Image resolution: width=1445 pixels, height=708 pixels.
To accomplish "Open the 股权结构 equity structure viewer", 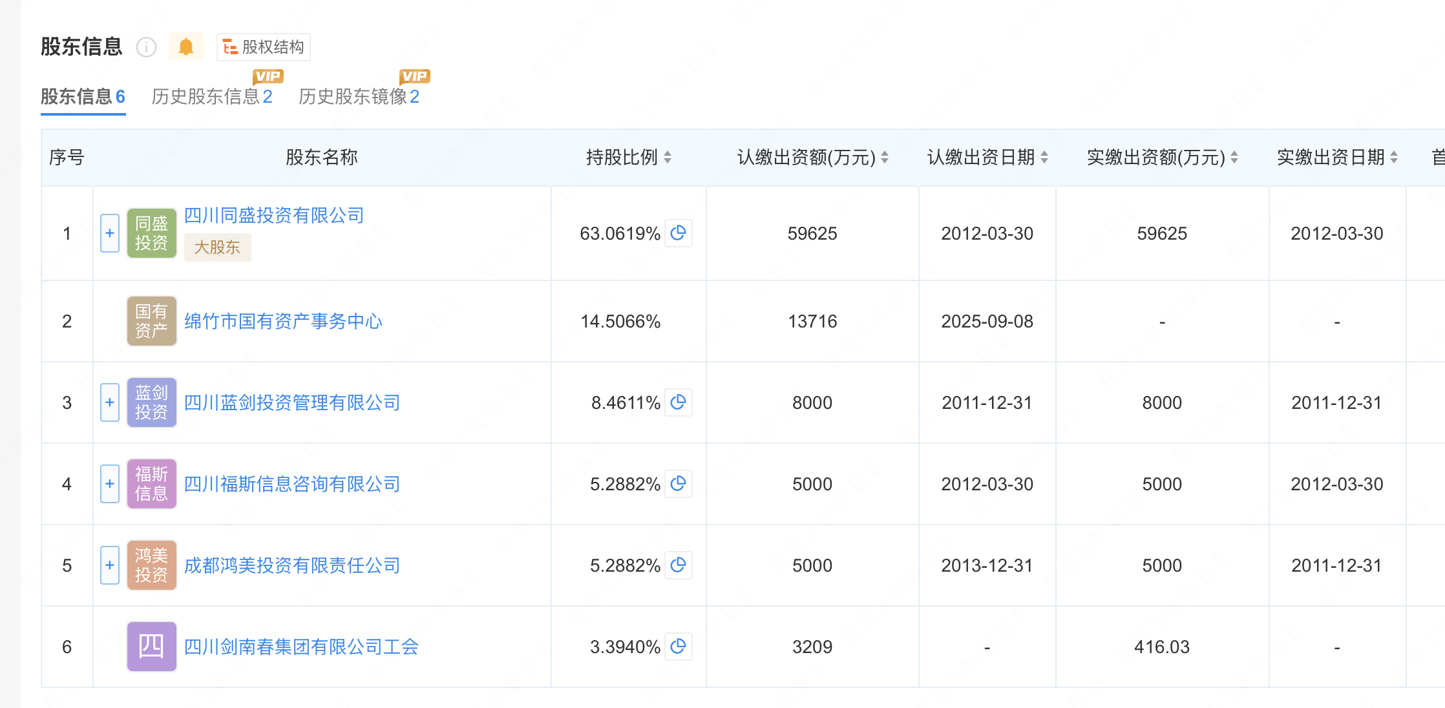I will tap(262, 47).
